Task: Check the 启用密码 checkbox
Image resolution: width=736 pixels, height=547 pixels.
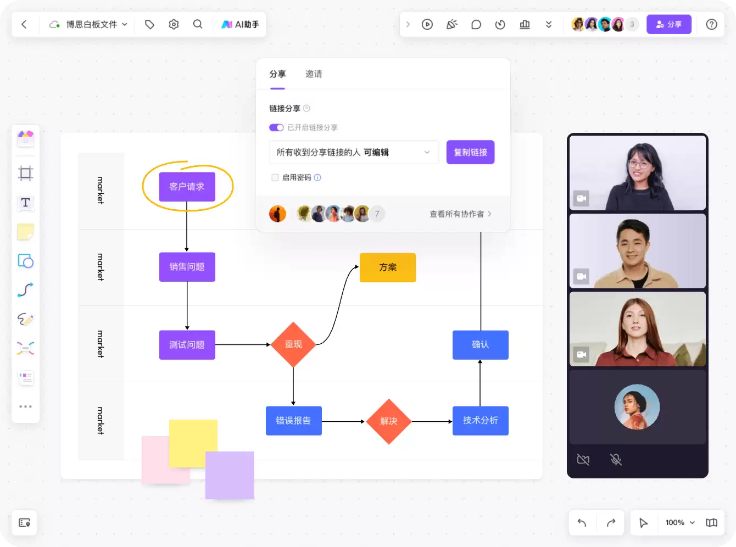Action: click(x=275, y=177)
